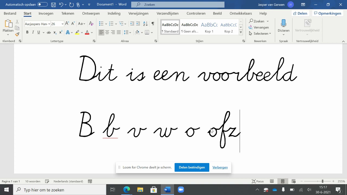Open Zoom app from taskbar

click(181, 190)
